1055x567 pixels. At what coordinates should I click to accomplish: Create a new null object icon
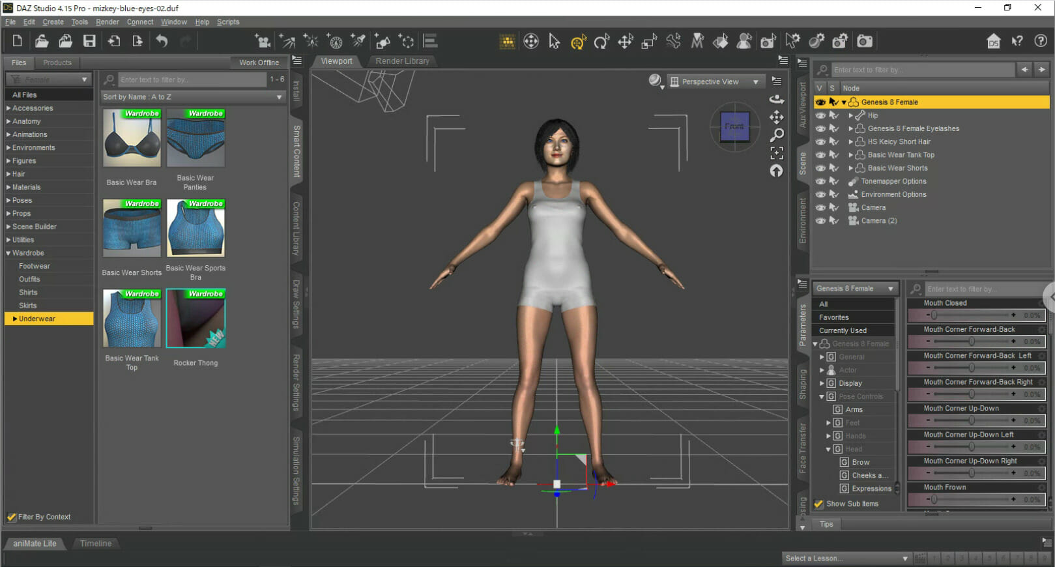pyautogui.click(x=407, y=42)
